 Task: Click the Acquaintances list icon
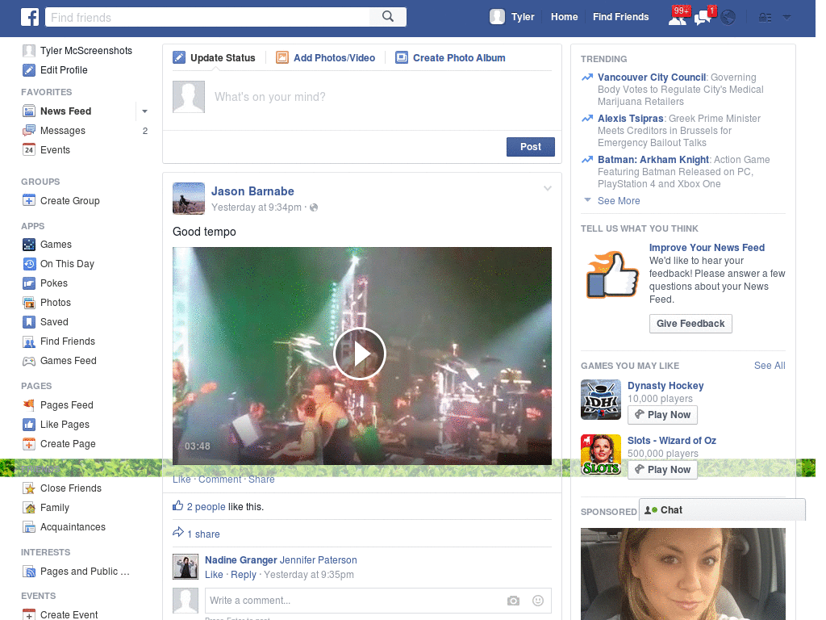pos(29,527)
